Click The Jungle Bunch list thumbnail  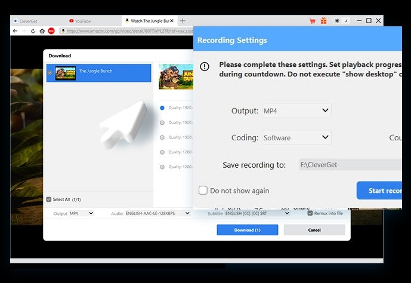(x=66, y=73)
